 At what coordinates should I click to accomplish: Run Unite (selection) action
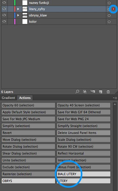point(28,160)
